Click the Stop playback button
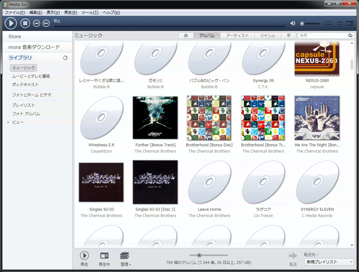The height and width of the screenshot is (272, 359). click(x=25, y=23)
